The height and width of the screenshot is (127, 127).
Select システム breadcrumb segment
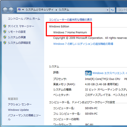(x=64, y=10)
